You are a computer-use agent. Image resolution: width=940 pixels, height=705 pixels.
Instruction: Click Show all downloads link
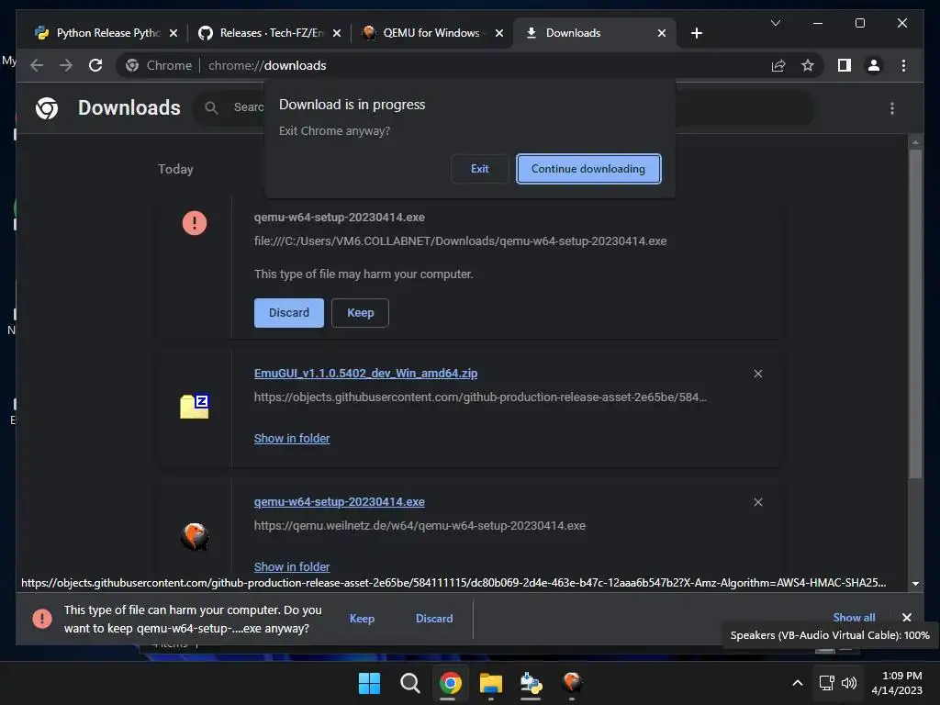[854, 618]
